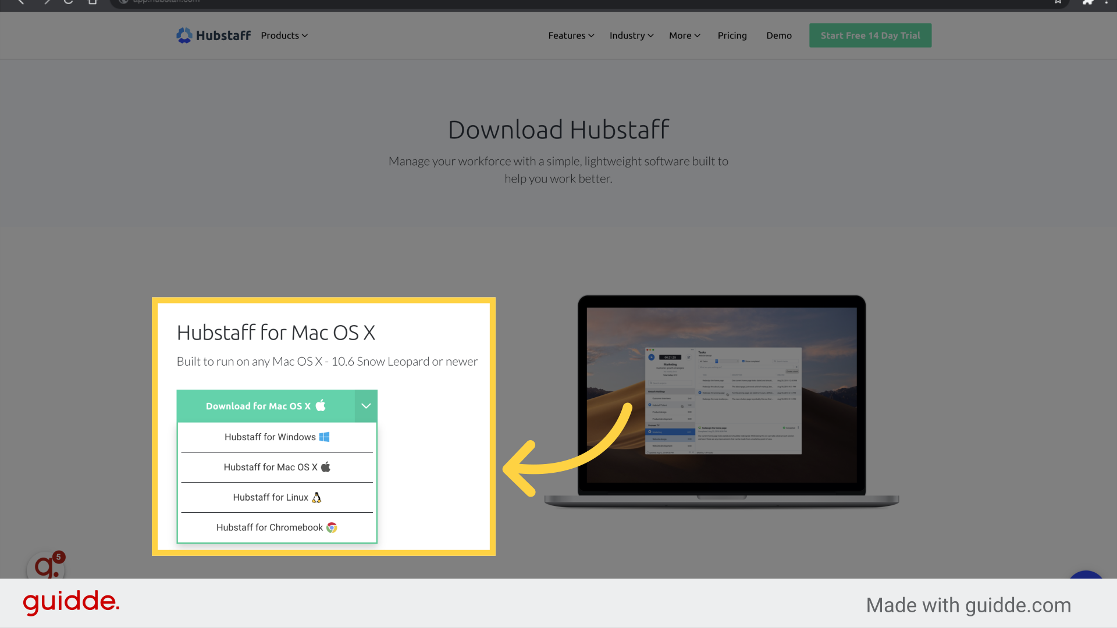
Task: Click the red guidde logo
Action: tap(71, 602)
